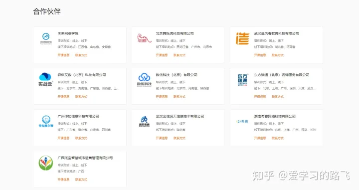Click the 广东省、湖北省、北京市、四川省 location line
The width and height of the screenshot is (359, 190).
(x=84, y=130)
